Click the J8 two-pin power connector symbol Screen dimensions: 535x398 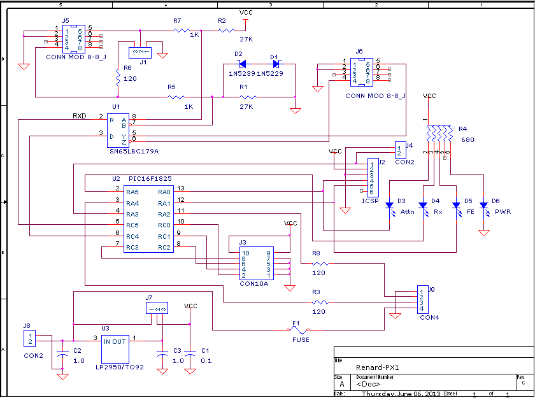(x=29, y=338)
